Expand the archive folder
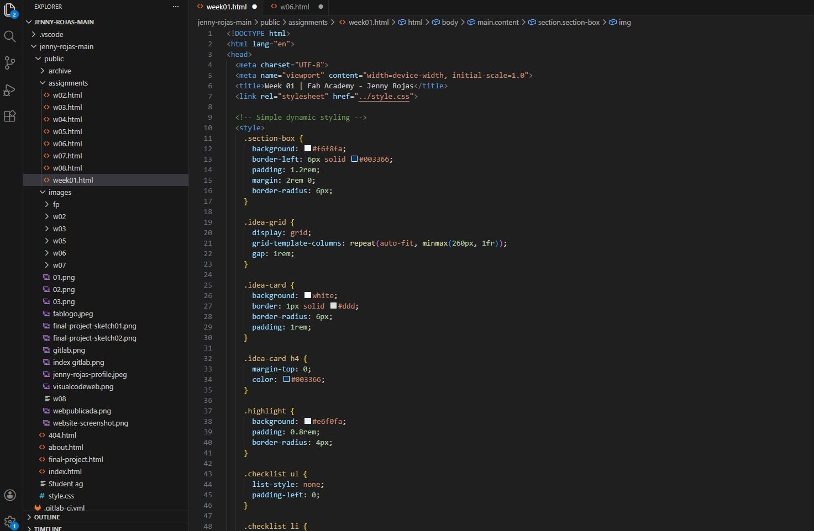814x531 pixels. 42,71
